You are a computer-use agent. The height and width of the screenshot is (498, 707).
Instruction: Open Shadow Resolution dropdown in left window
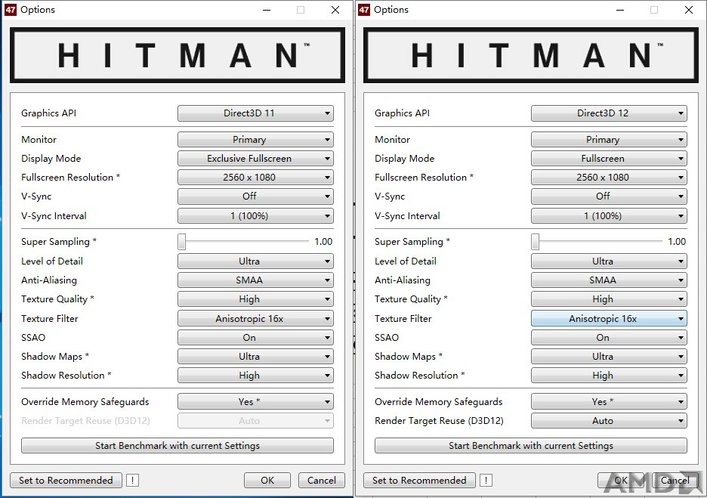tap(255, 376)
